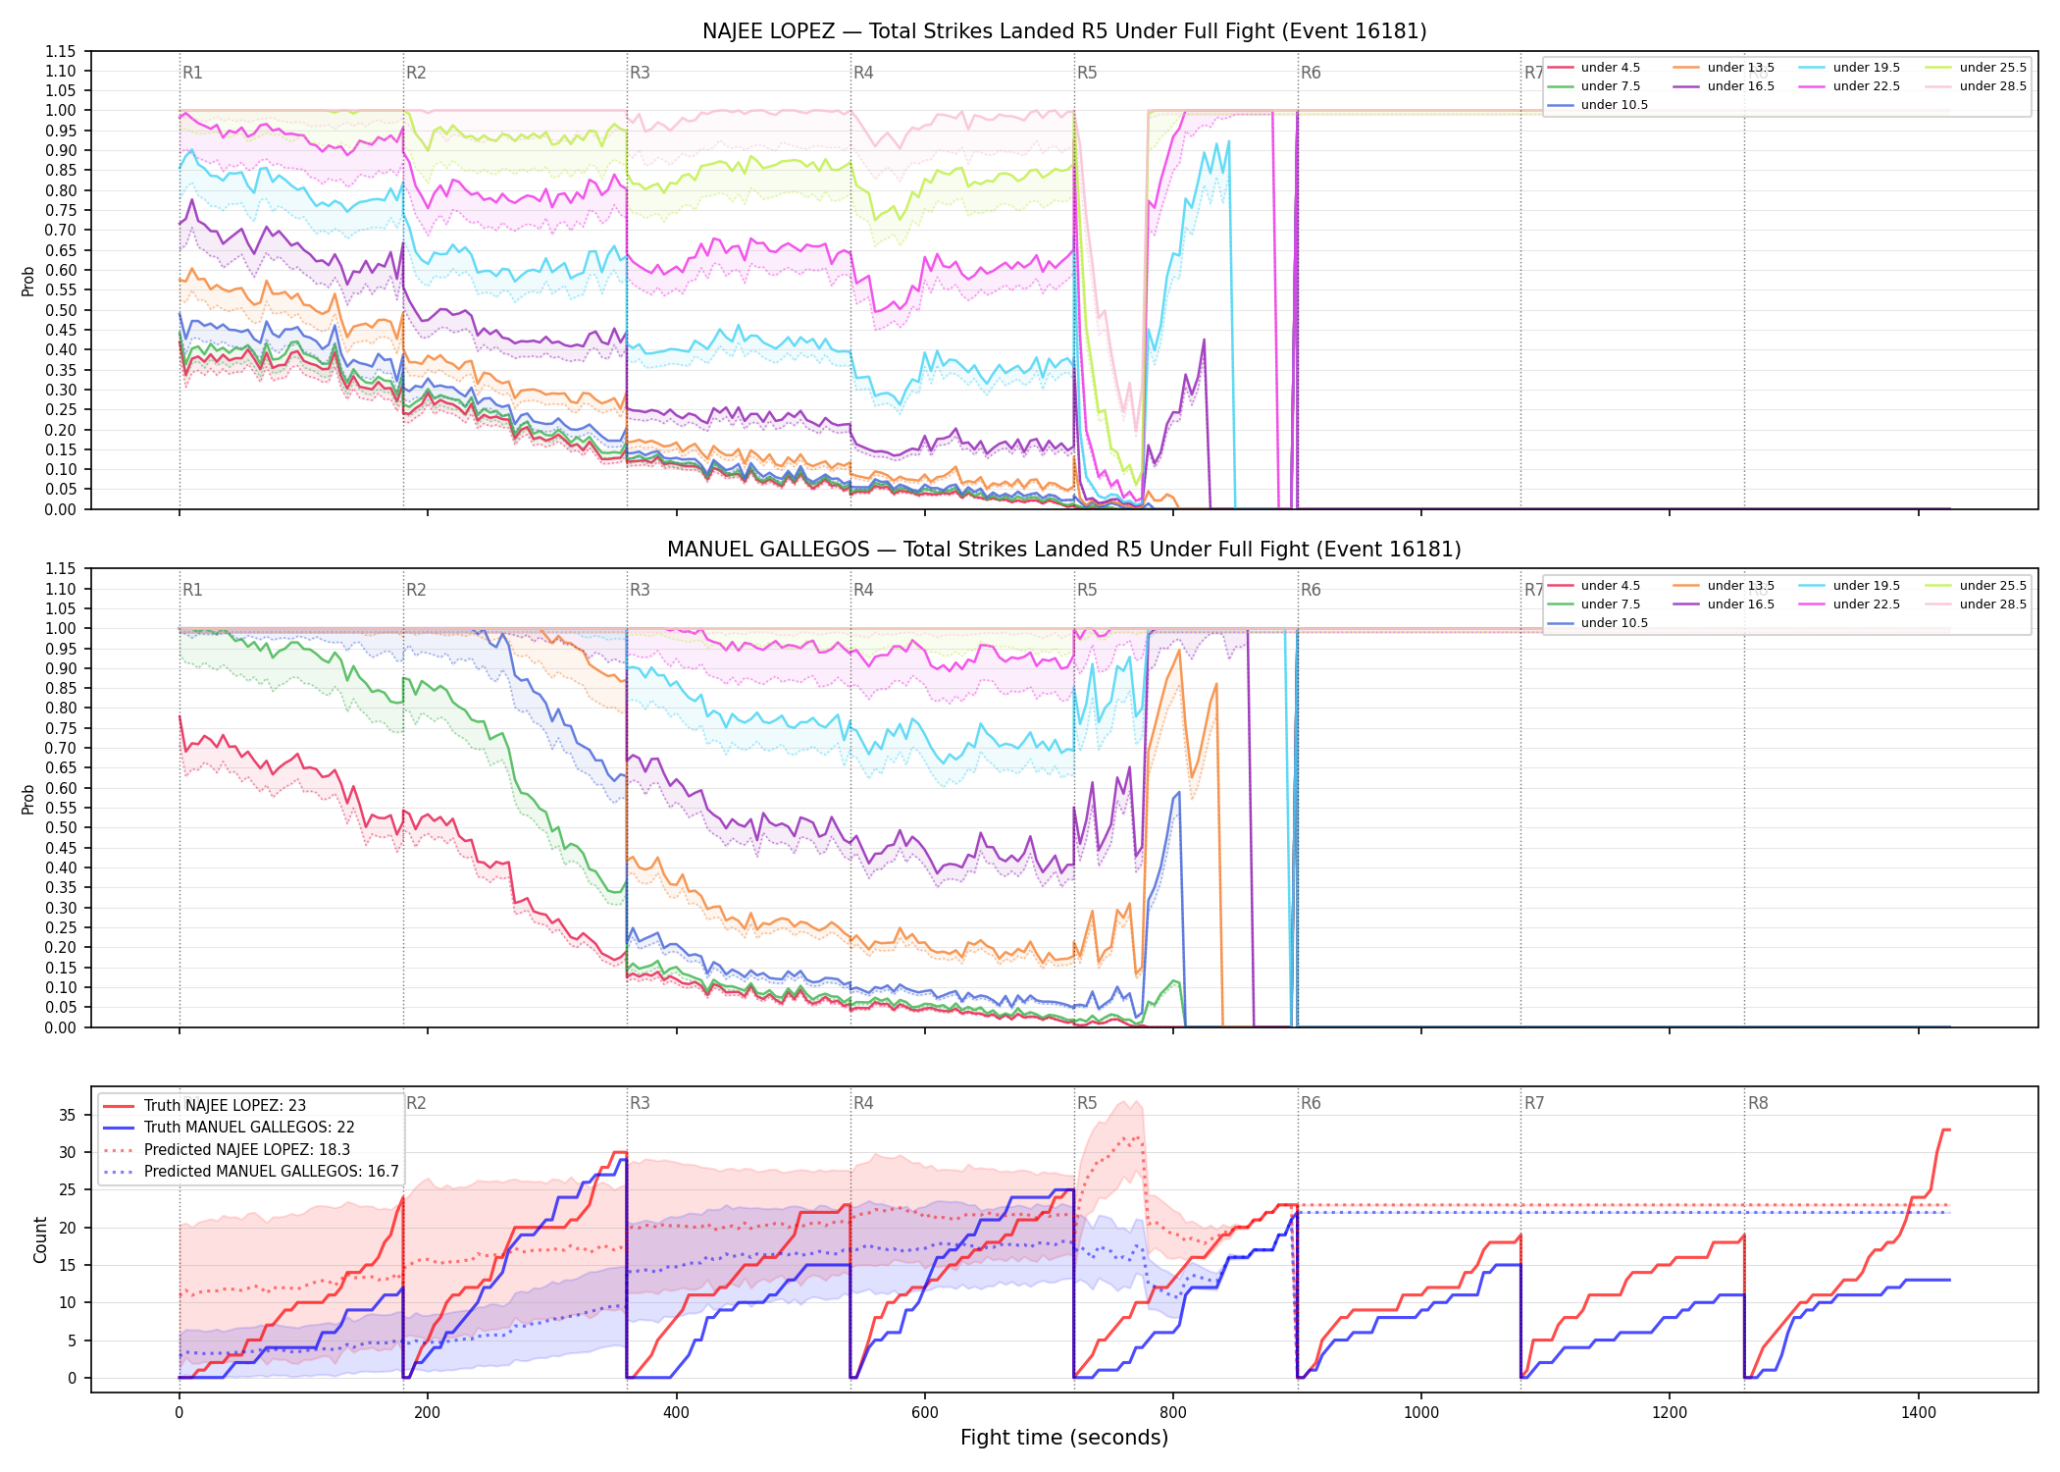The width and height of the screenshot is (2060, 1472).
Task: Click the MANUEL GALLEGOS chart title
Action: [1064, 550]
